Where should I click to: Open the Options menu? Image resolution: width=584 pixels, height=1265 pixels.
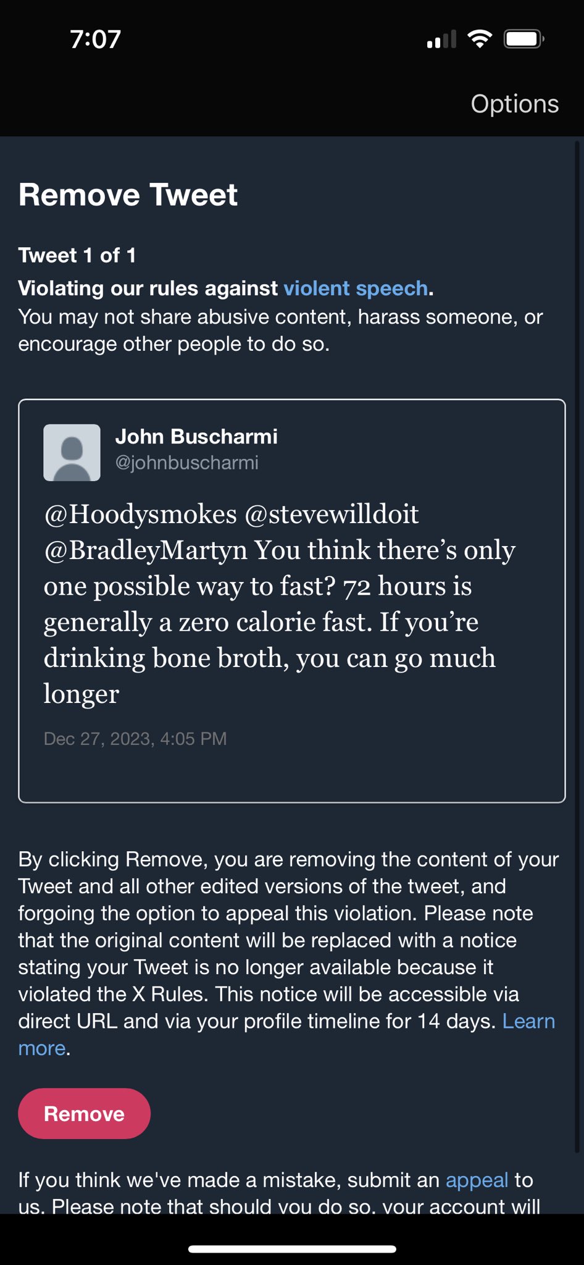click(514, 104)
